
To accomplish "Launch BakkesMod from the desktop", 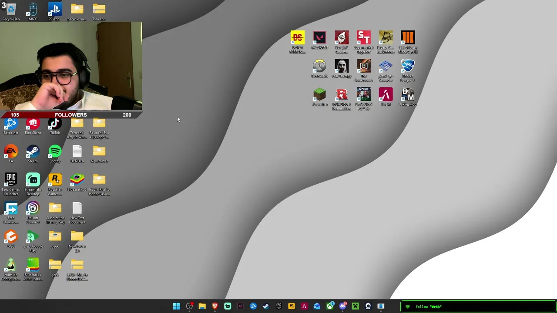I will (x=408, y=97).
